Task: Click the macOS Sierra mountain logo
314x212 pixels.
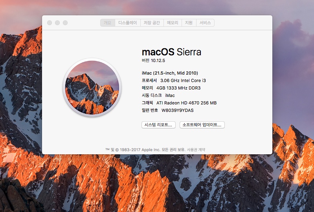Action: 92,88
